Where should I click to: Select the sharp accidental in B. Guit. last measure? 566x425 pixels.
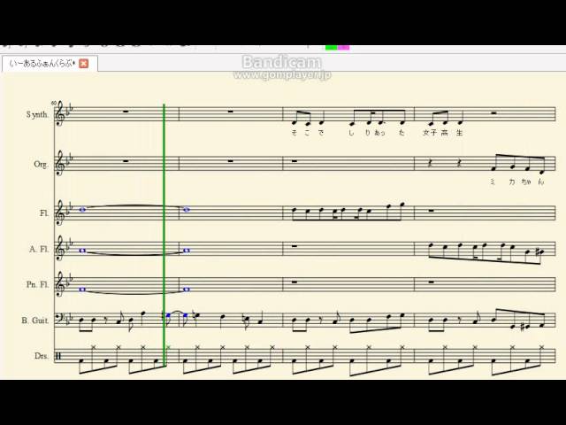click(521, 327)
